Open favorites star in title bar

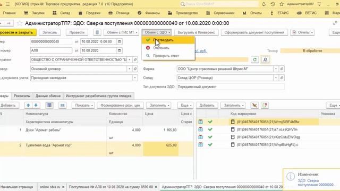(x=282, y=4)
